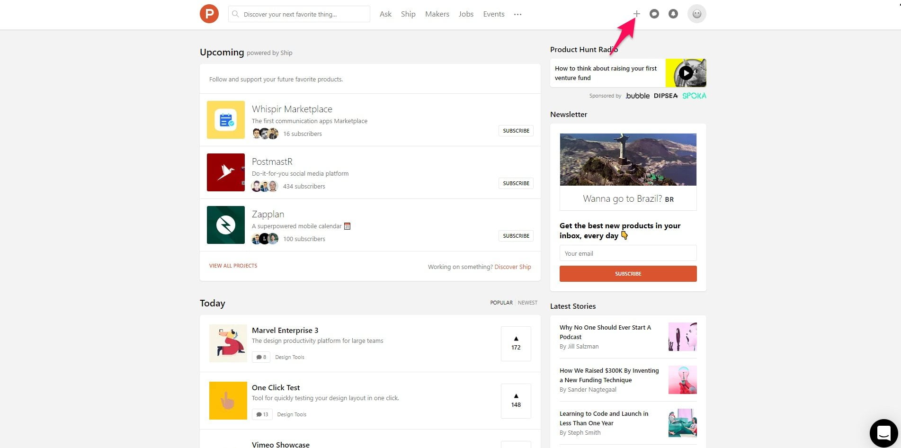Screen dimensions: 901x448
Task: Open the user profile avatar menu
Action: pos(696,14)
